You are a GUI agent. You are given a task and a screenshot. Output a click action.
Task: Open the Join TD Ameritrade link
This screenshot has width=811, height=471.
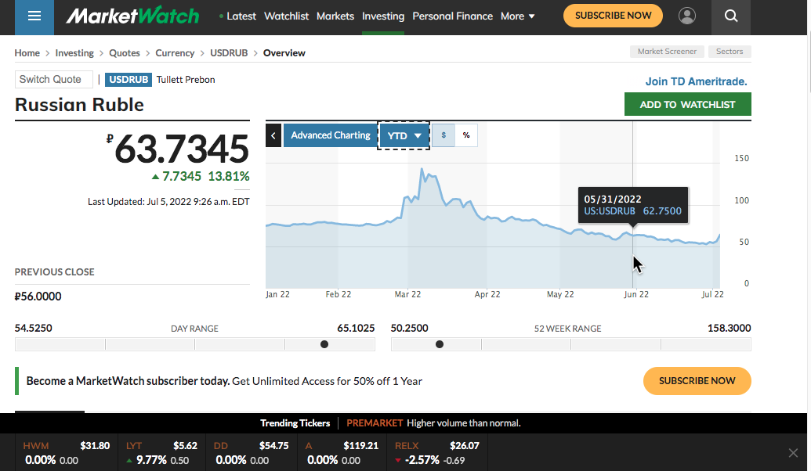pyautogui.click(x=696, y=81)
